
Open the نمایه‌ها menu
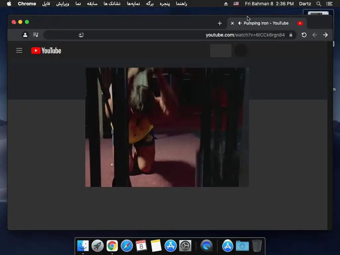pyautogui.click(x=133, y=4)
